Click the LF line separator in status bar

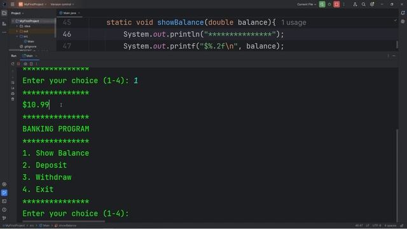pyautogui.click(x=368, y=226)
